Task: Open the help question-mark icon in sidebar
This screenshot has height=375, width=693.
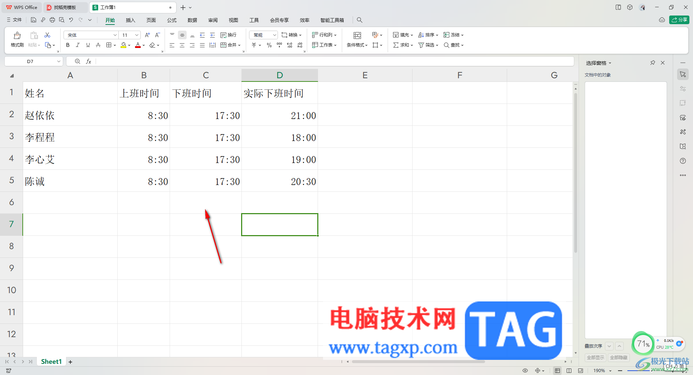Action: click(x=683, y=161)
